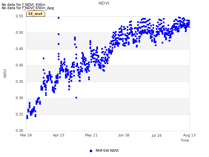
Task: Click the NDVI y-axis label
Action: click(x=5, y=73)
